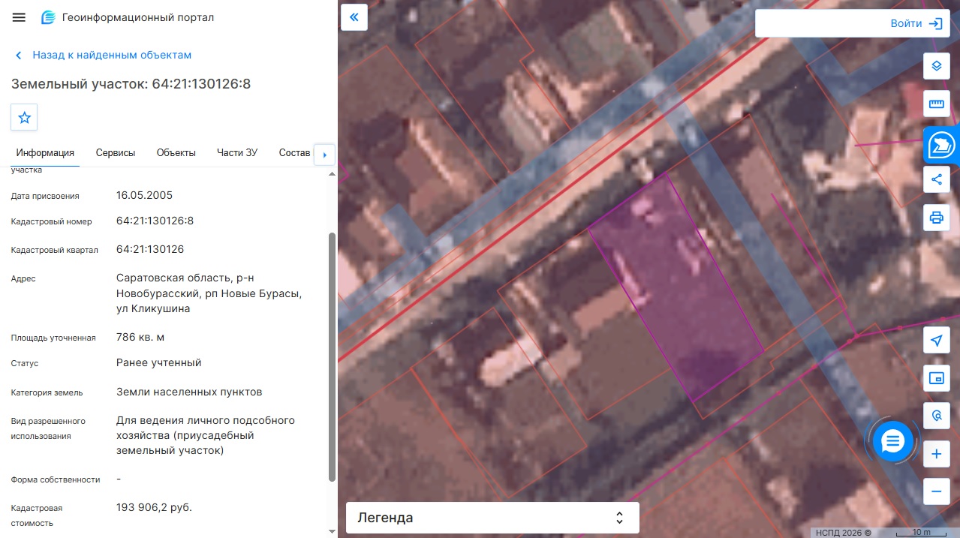Click the Форма собственности label

coord(56,479)
